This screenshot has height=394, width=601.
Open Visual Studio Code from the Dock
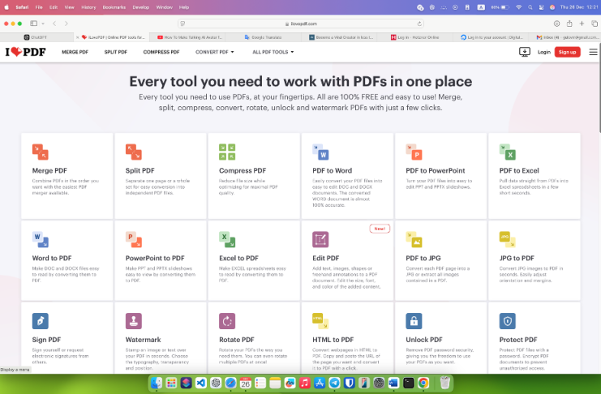tap(201, 383)
